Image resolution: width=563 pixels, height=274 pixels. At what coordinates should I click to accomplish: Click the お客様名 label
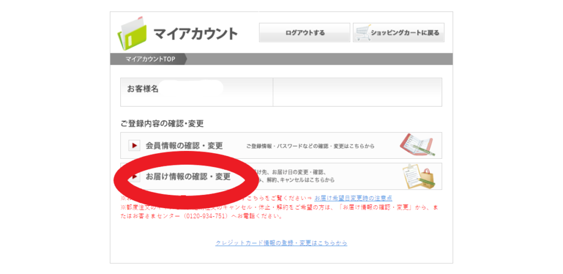[x=143, y=89]
